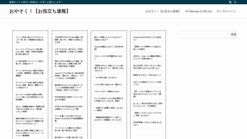Viewport: 247px width, 139px height.
Task: Click the site title おやそく！【お役立ち速報】 logo
Action: click(39, 11)
